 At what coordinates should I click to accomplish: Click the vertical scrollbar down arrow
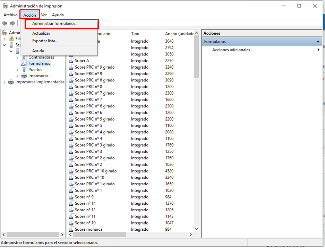tap(197, 229)
